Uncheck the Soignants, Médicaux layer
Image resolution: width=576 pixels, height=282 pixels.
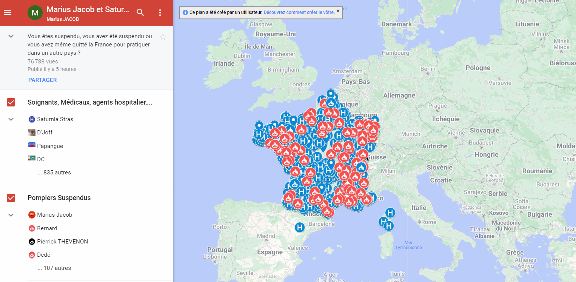tap(11, 102)
